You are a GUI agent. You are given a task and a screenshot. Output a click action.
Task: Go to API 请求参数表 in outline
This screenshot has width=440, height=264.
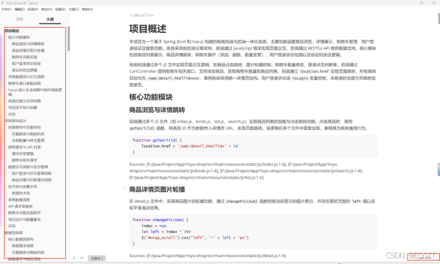20,206
